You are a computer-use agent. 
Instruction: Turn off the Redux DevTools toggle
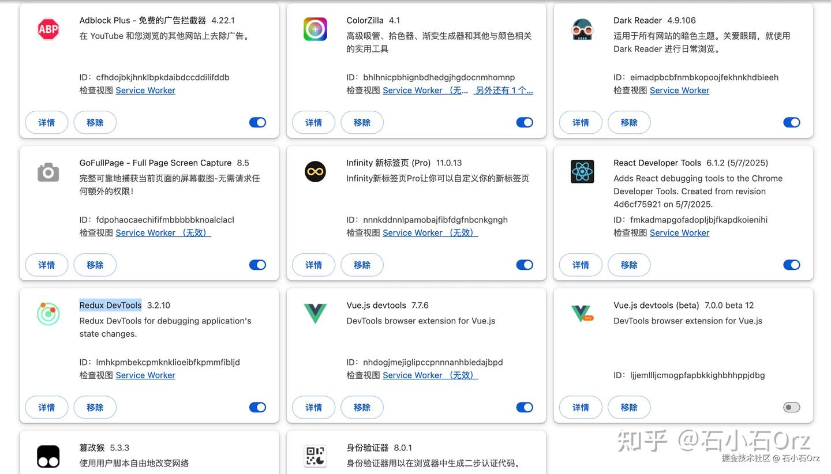pyautogui.click(x=257, y=407)
